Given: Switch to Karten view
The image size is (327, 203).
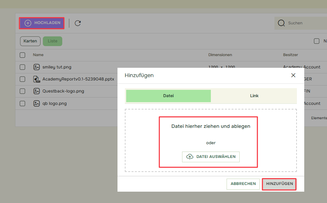Looking at the screenshot, I should [30, 41].
